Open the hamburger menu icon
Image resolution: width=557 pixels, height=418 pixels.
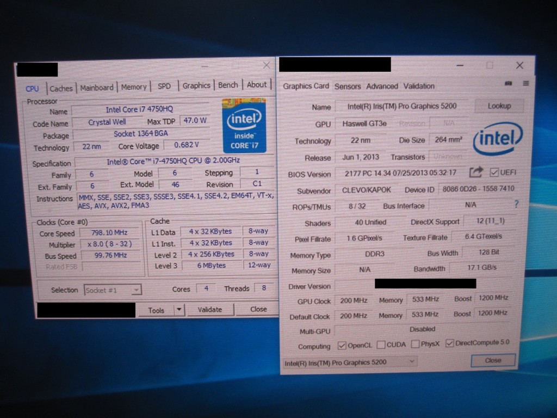tap(526, 83)
